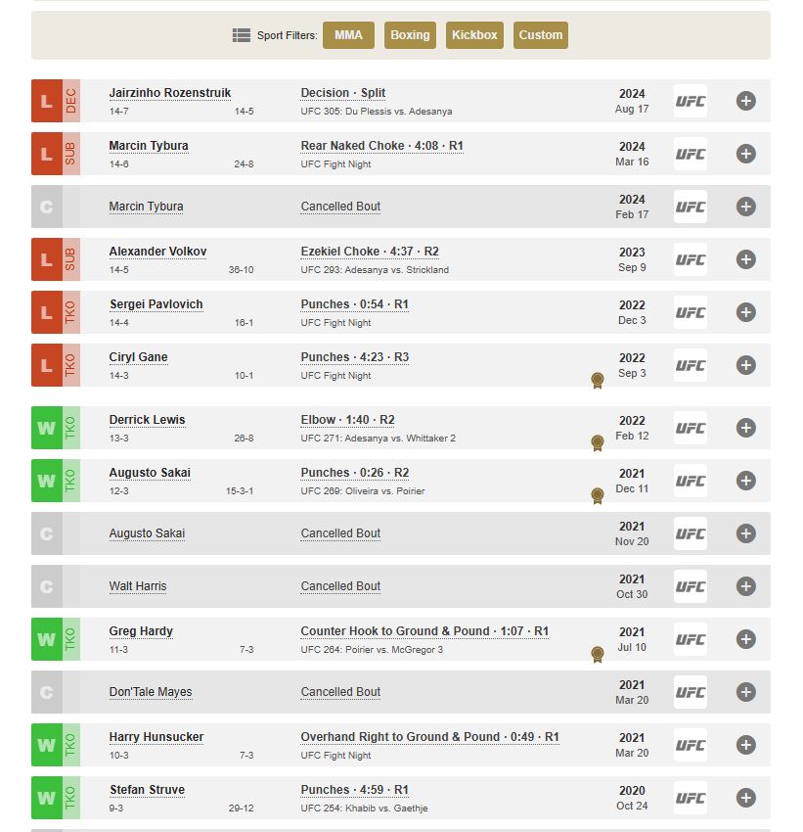
Task: Click the red L loss badge on Rozenstruik row
Action: [47, 101]
